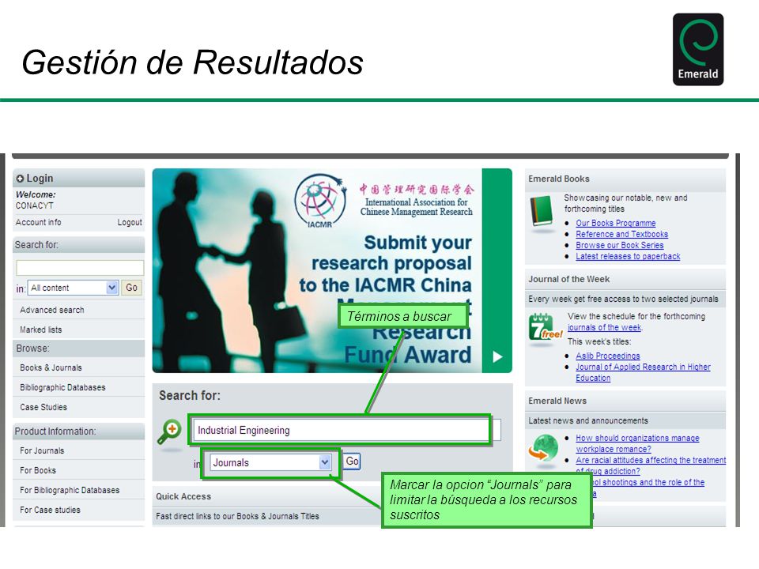
Task: Open Browse our Book Series link
Action: [620, 245]
